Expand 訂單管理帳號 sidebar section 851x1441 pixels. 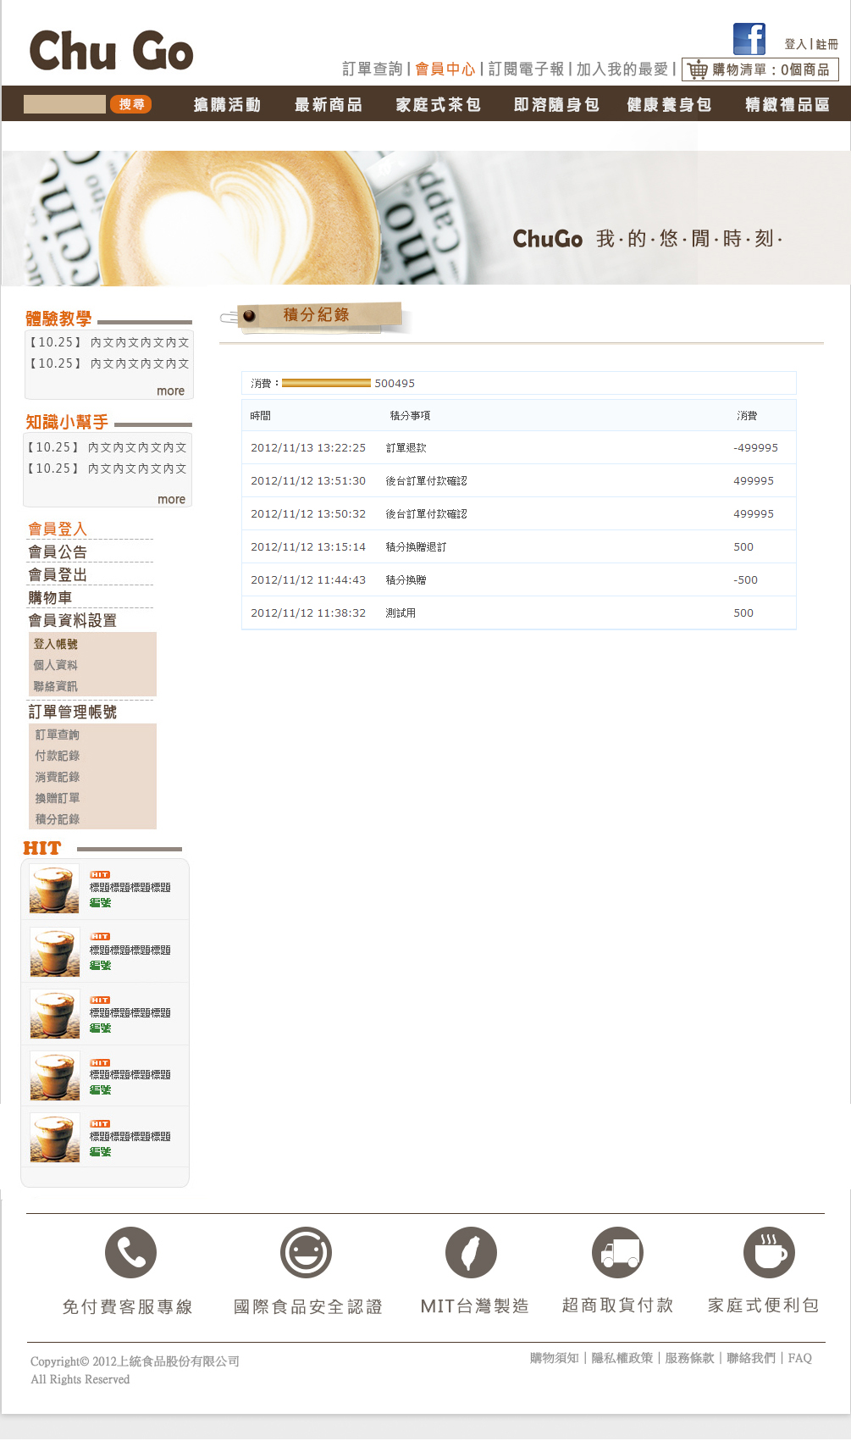pos(73,712)
